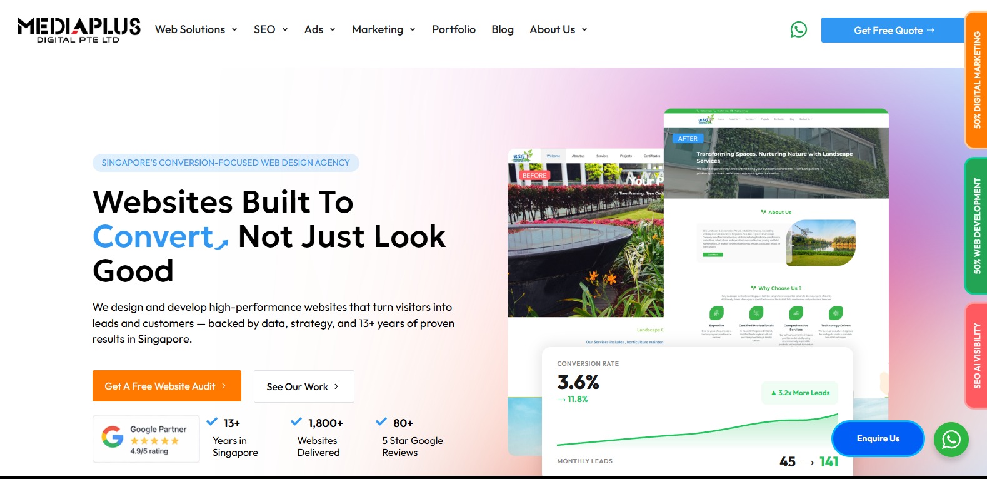Image resolution: width=987 pixels, height=479 pixels.
Task: Click the green Expertise icon in preview
Action: tap(716, 313)
